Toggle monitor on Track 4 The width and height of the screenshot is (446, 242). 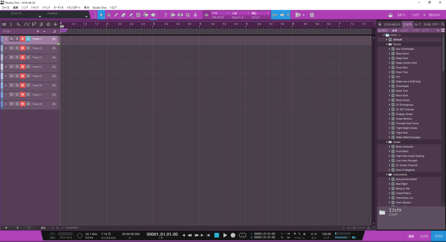click(x=28, y=67)
